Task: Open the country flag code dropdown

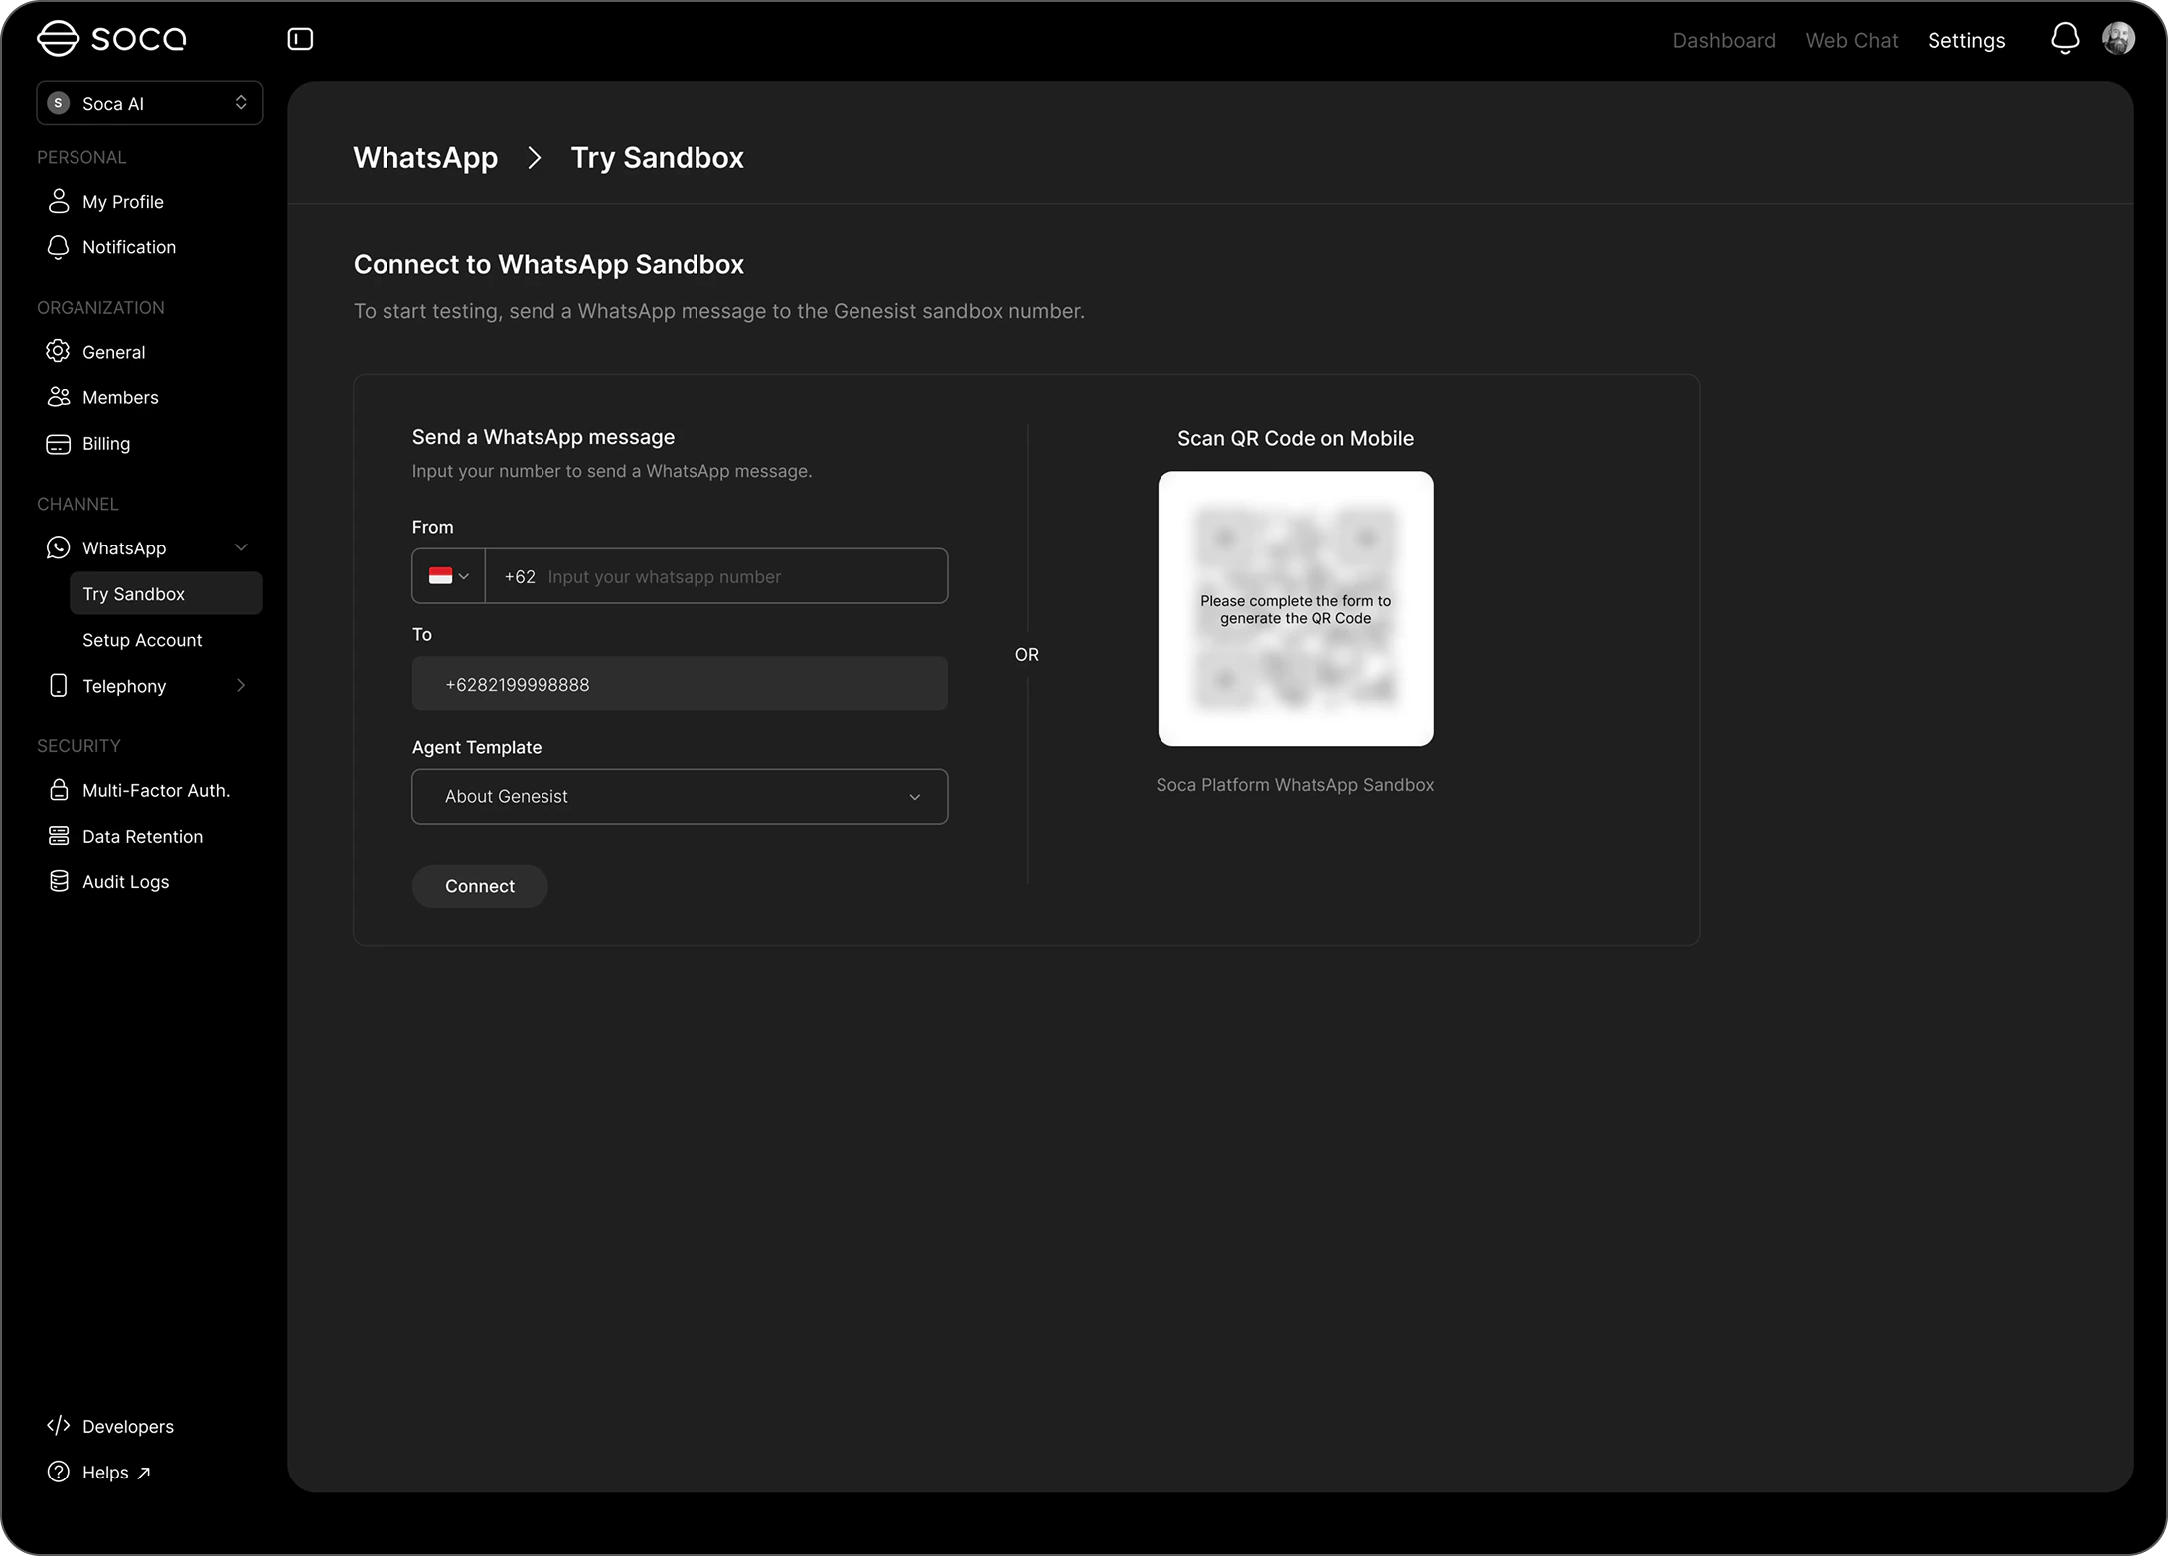Action: click(x=448, y=576)
